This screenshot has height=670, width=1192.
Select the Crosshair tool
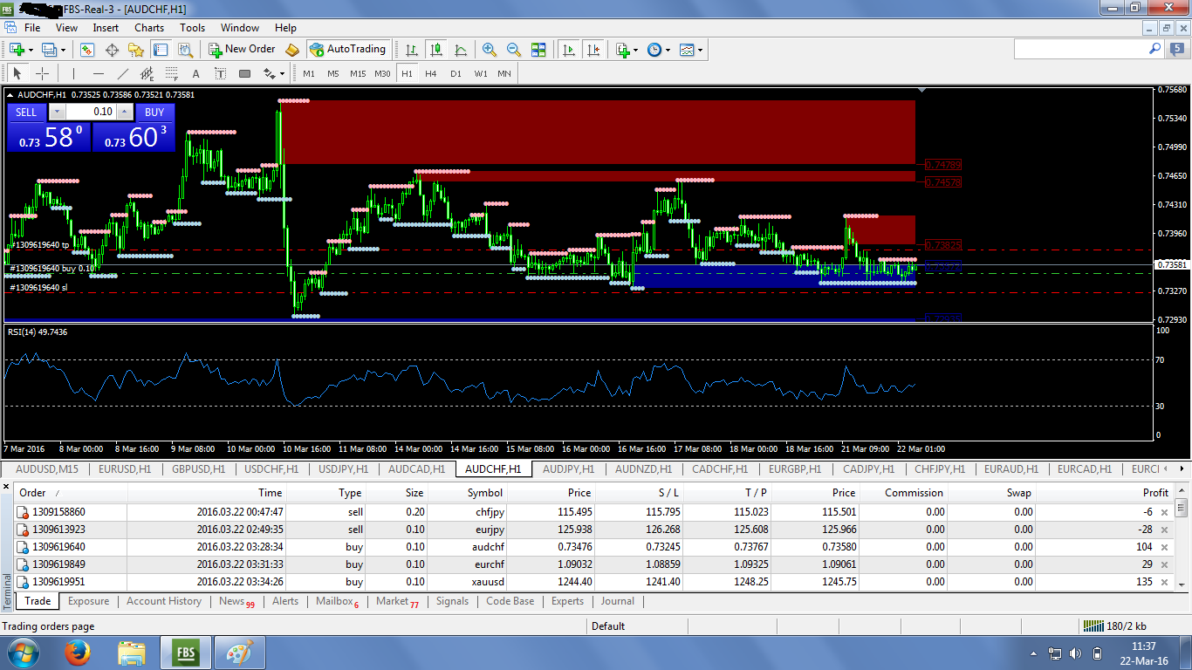[x=41, y=73]
